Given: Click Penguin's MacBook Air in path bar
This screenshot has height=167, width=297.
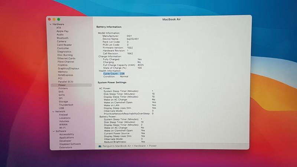Looking at the screenshot, I should click(x=117, y=146).
